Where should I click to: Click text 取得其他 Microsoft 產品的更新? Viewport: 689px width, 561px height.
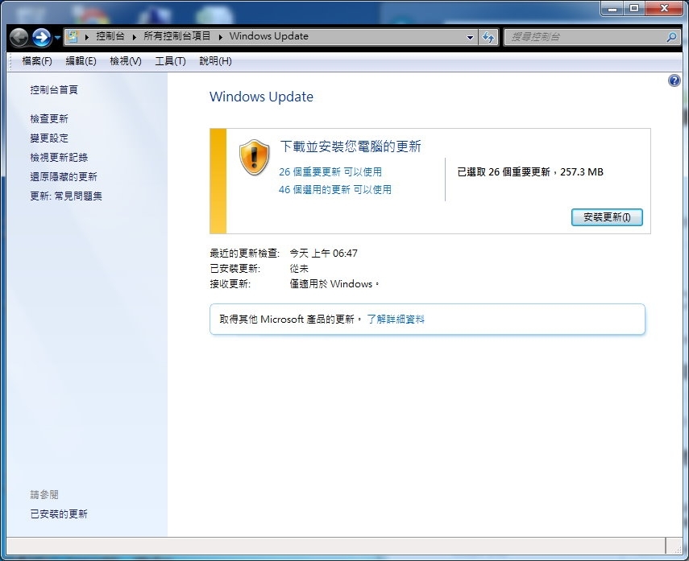[x=290, y=319]
